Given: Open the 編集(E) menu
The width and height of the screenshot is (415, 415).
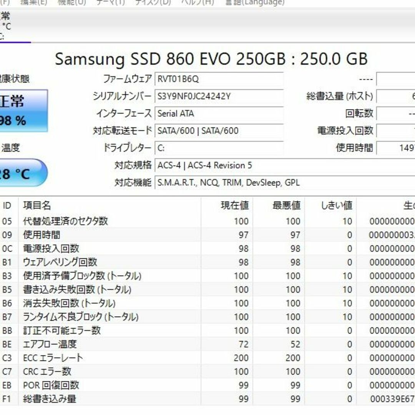Looking at the screenshot, I should click(34, 3).
